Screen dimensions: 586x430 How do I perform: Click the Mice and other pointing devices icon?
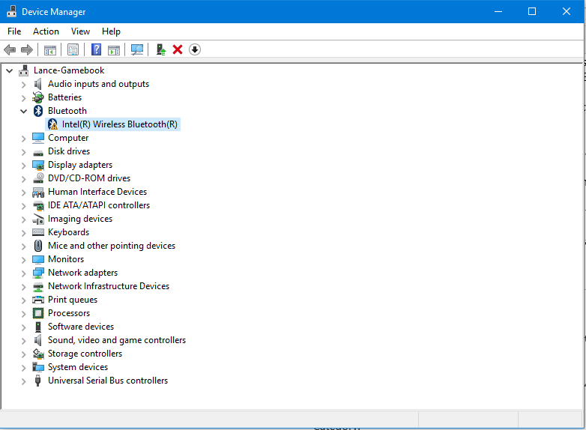point(38,246)
